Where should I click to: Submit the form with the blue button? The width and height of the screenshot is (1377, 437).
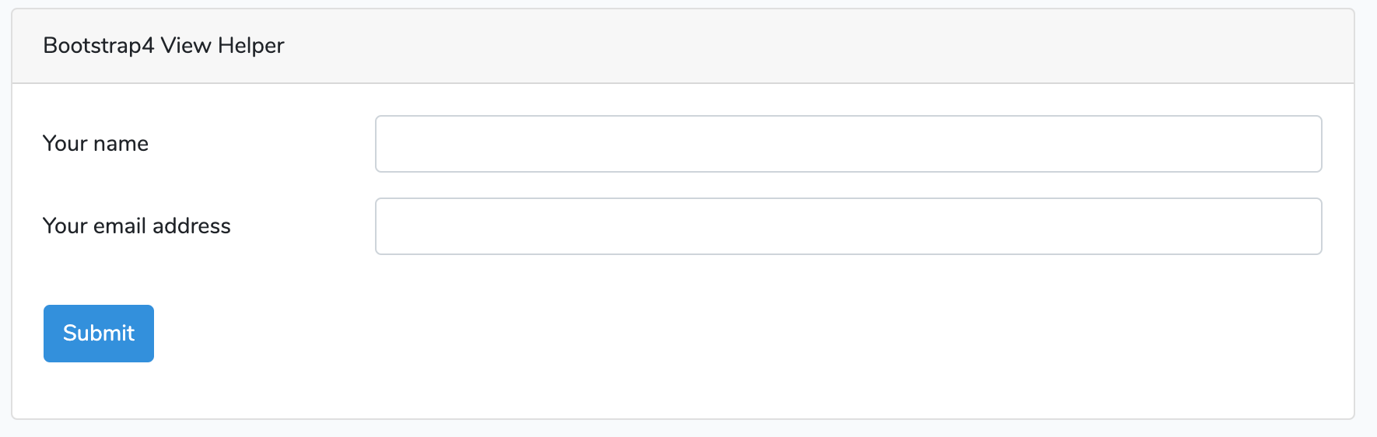pyautogui.click(x=99, y=334)
